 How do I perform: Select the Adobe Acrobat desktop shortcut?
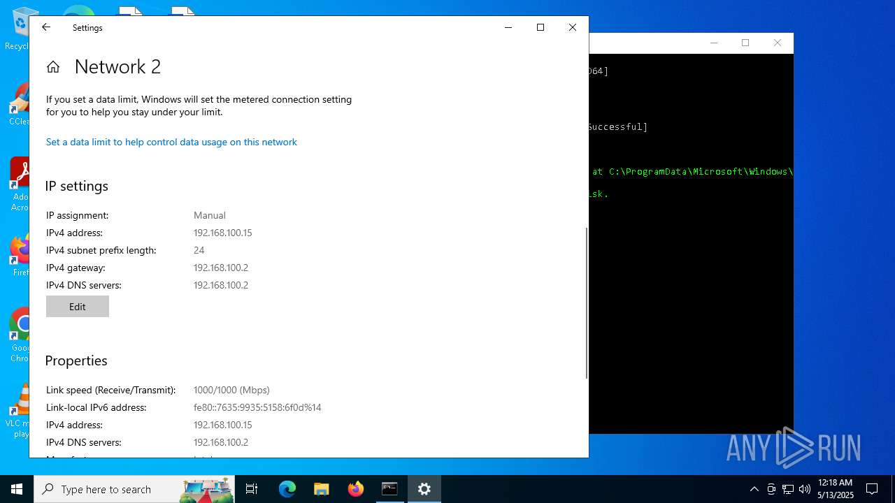pyautogui.click(x=19, y=185)
